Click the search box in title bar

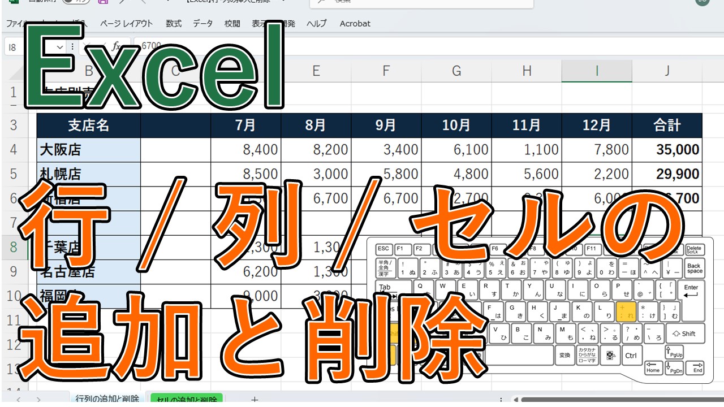[421, 2]
